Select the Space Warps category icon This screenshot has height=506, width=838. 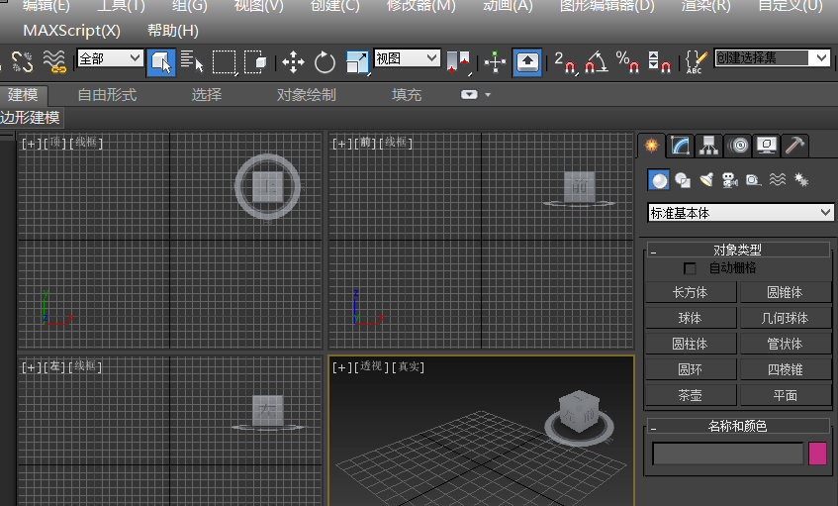[778, 179]
